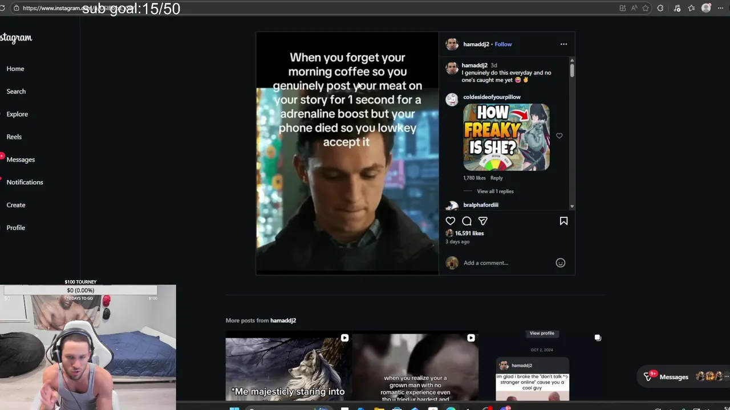This screenshot has width=730, height=410.
Task: Open the 'no romantic experience' reel thumbnail
Action: pos(415,366)
